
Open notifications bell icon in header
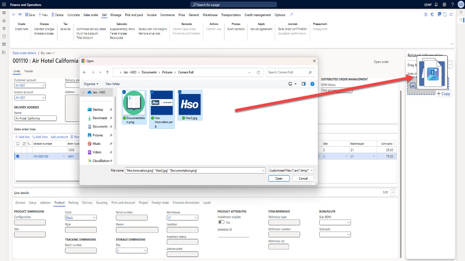point(436,5)
